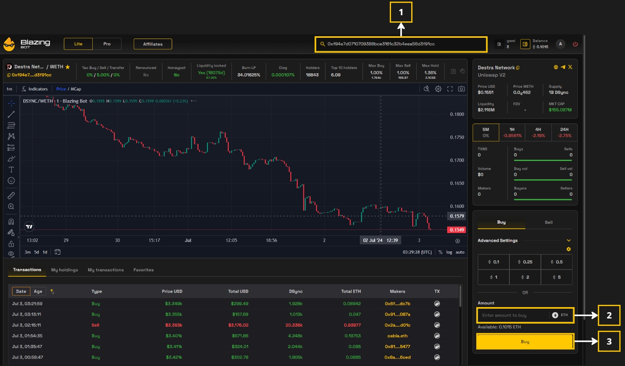
Task: Favorite Destra Network with the star icon
Action: click(68, 67)
